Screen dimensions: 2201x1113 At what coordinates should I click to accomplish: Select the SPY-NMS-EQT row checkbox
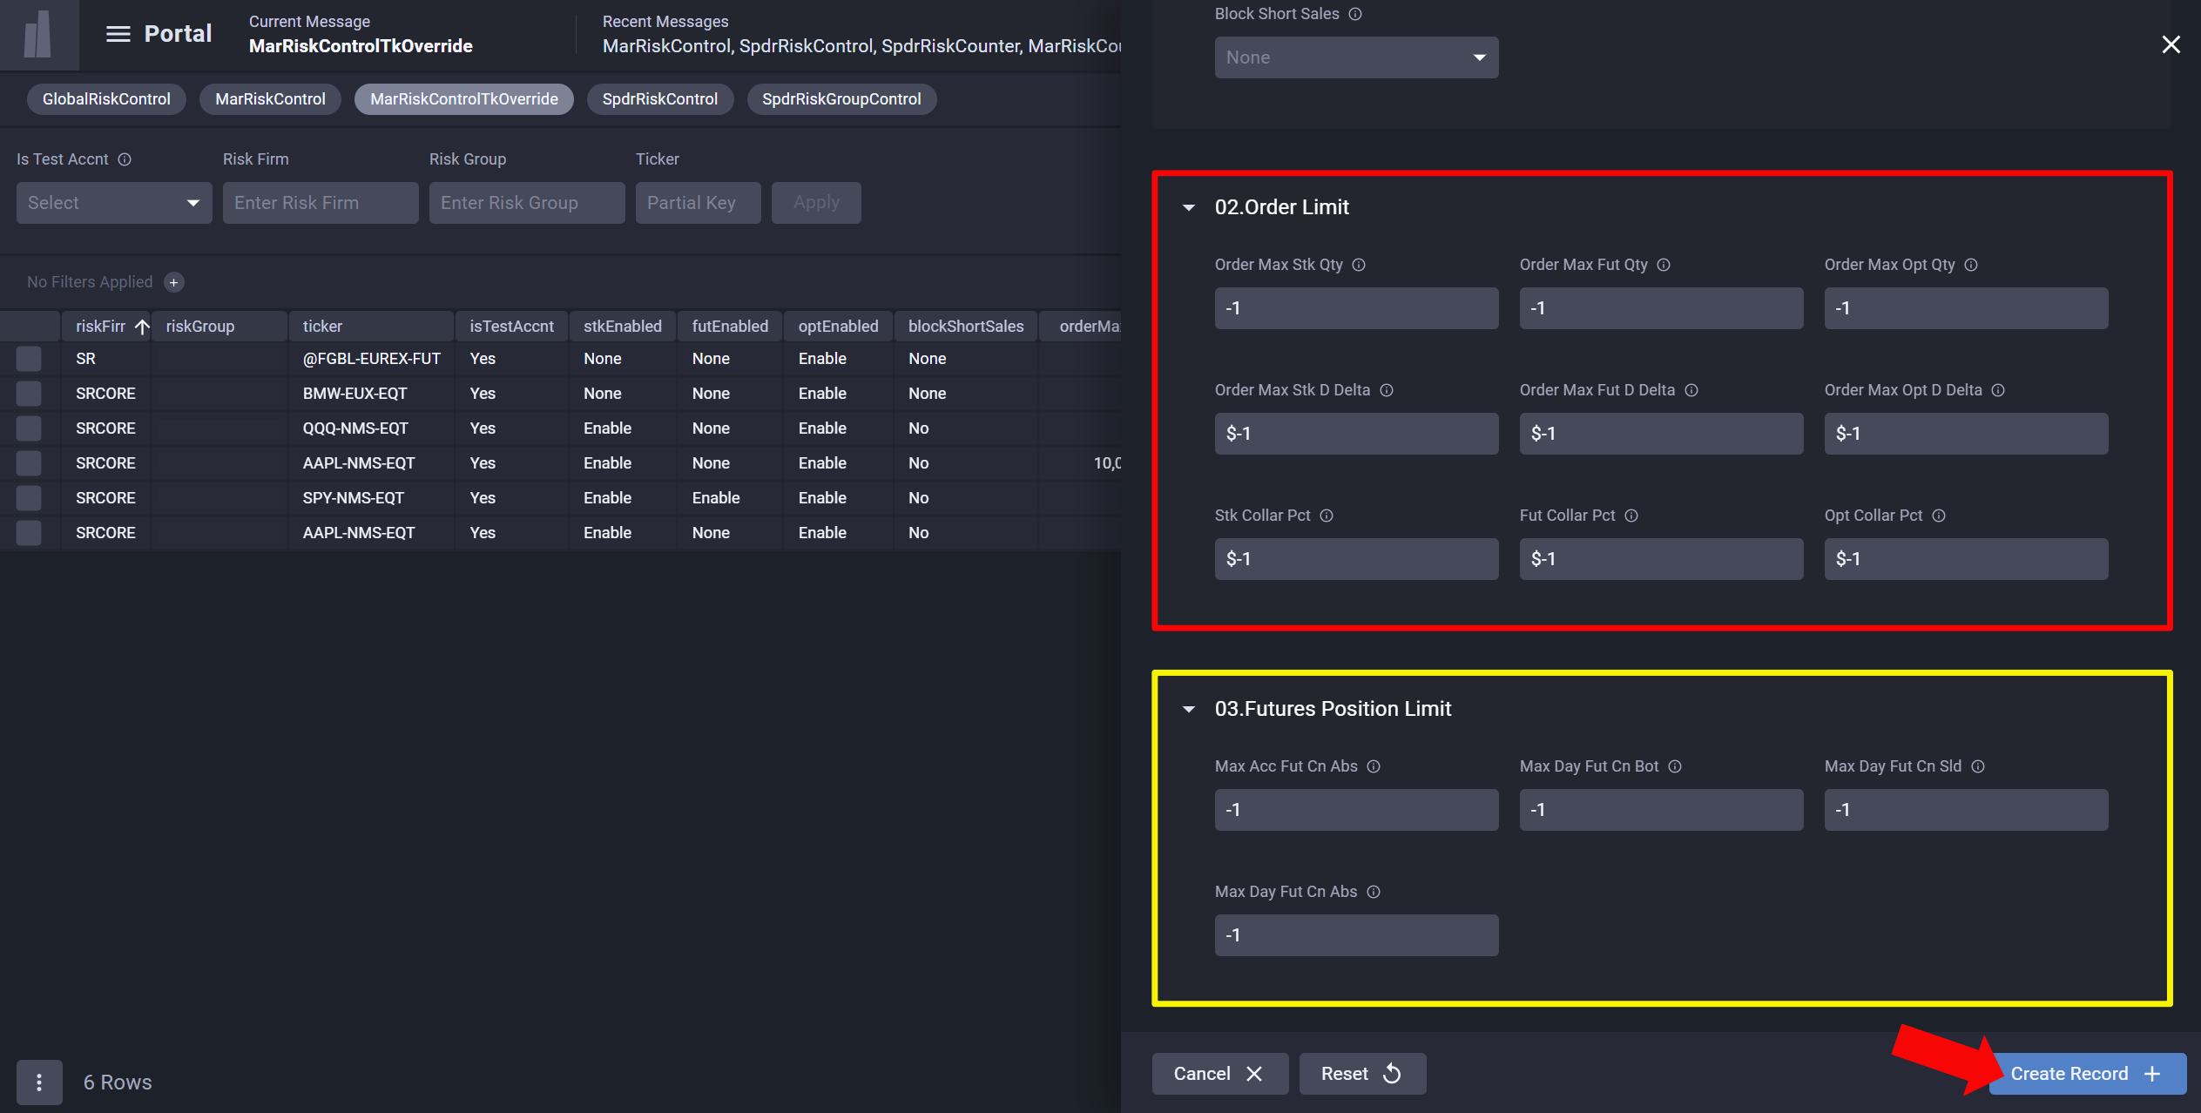coord(29,498)
